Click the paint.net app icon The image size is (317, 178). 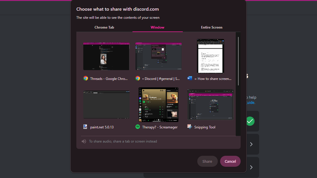85,127
